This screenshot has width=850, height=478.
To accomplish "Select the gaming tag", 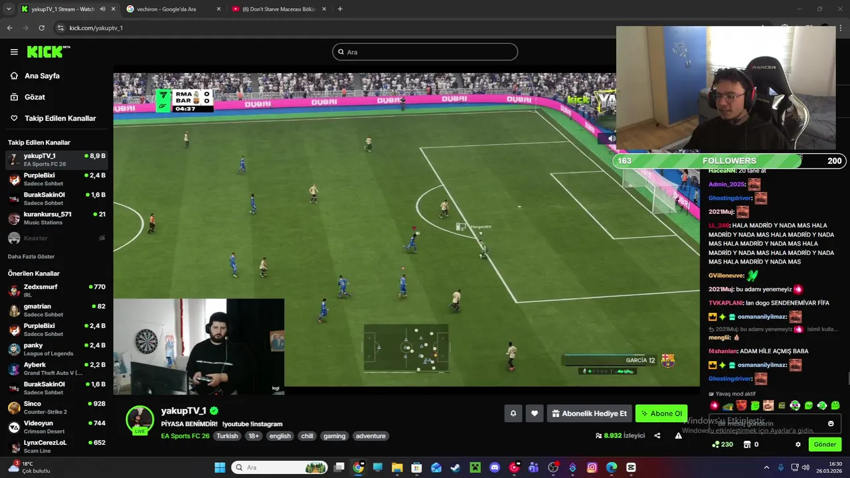I will coord(334,436).
